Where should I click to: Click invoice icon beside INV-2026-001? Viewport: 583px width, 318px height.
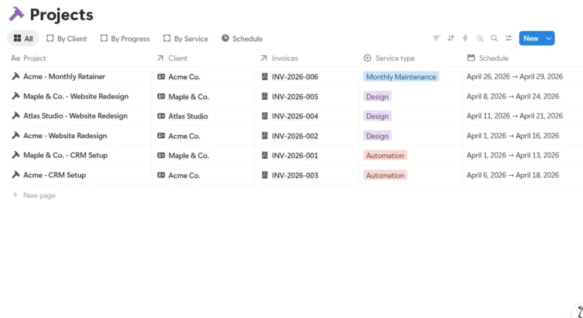(265, 155)
